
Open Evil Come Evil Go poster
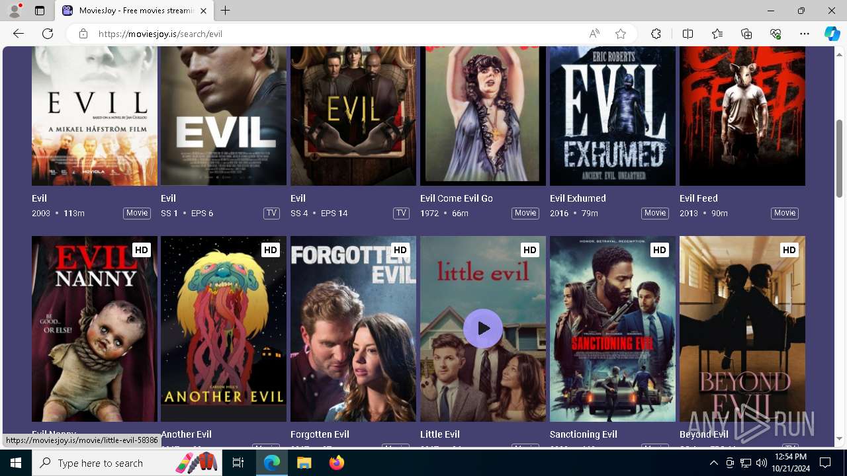pyautogui.click(x=483, y=116)
